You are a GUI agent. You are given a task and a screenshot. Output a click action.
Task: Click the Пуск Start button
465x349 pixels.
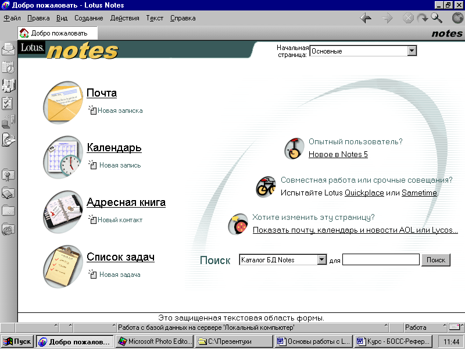tap(18, 341)
